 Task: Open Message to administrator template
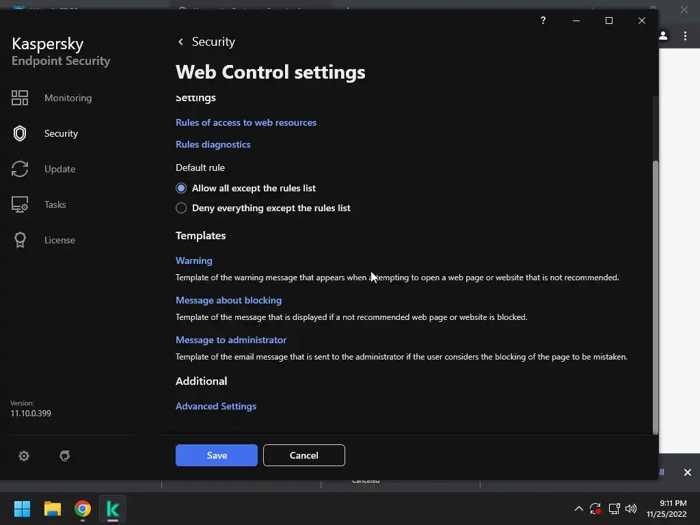coord(231,340)
